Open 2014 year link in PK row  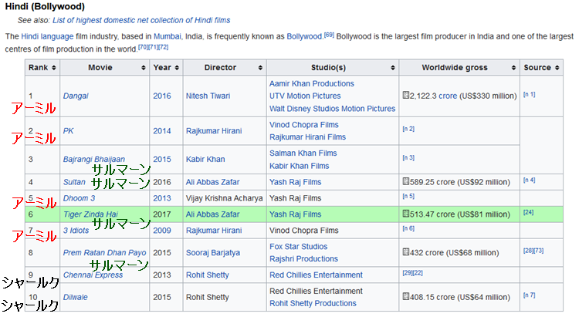coord(162,131)
